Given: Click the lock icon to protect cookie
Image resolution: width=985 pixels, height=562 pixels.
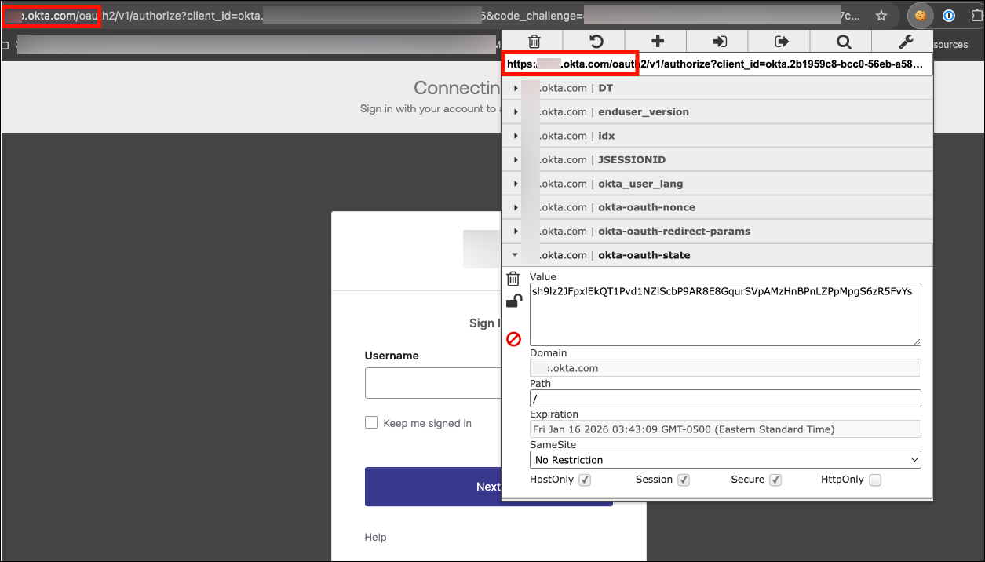Looking at the screenshot, I should (513, 301).
